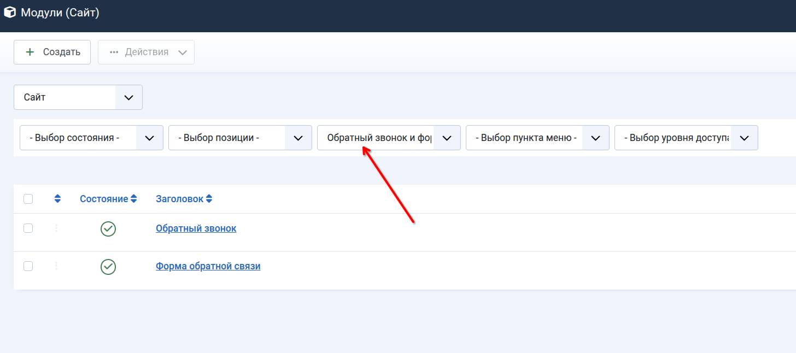Toggle the select-all checkbox in the table header
The width and height of the screenshot is (796, 353).
(28, 199)
